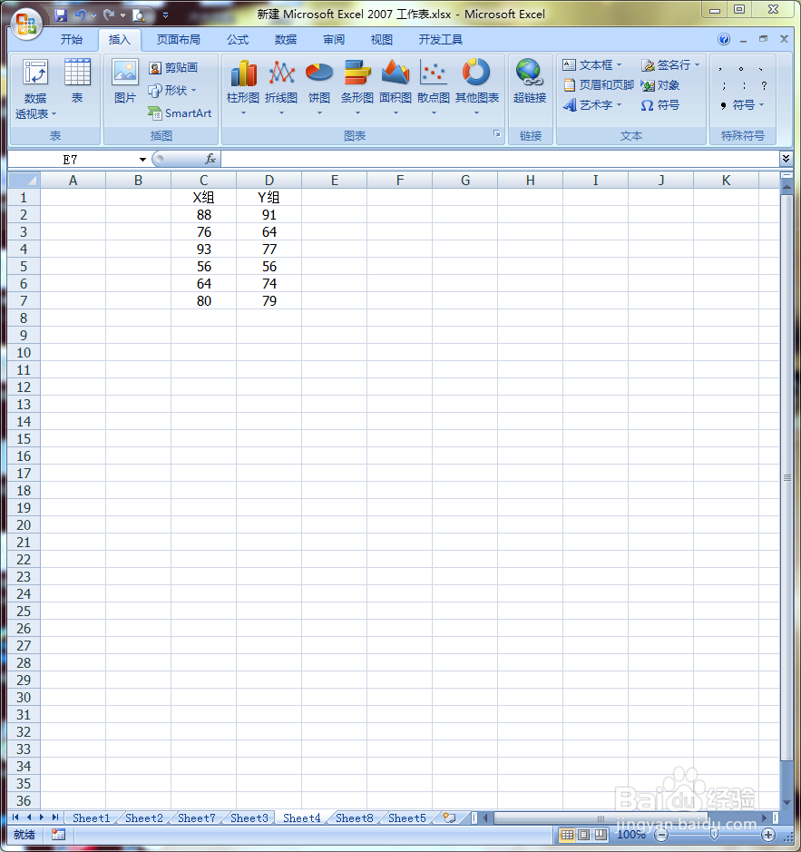Insert an object (对象)
This screenshot has width=801, height=852.
660,84
